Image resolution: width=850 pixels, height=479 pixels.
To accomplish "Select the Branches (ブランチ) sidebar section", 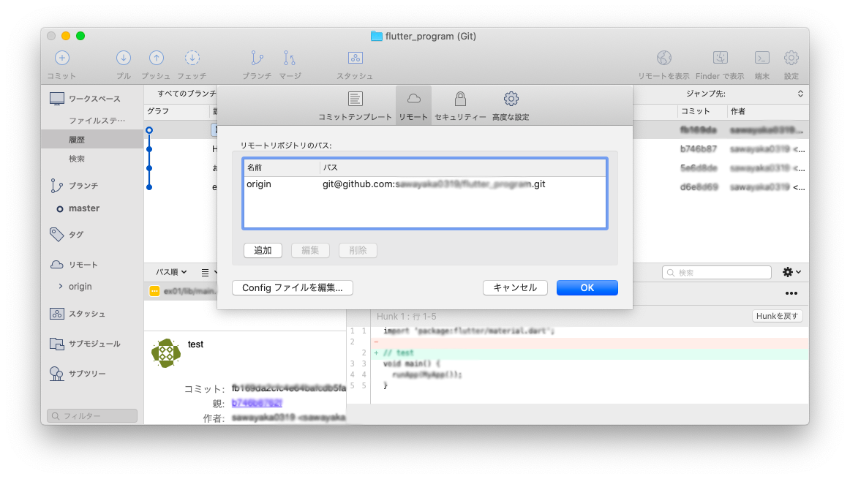I will [75, 185].
